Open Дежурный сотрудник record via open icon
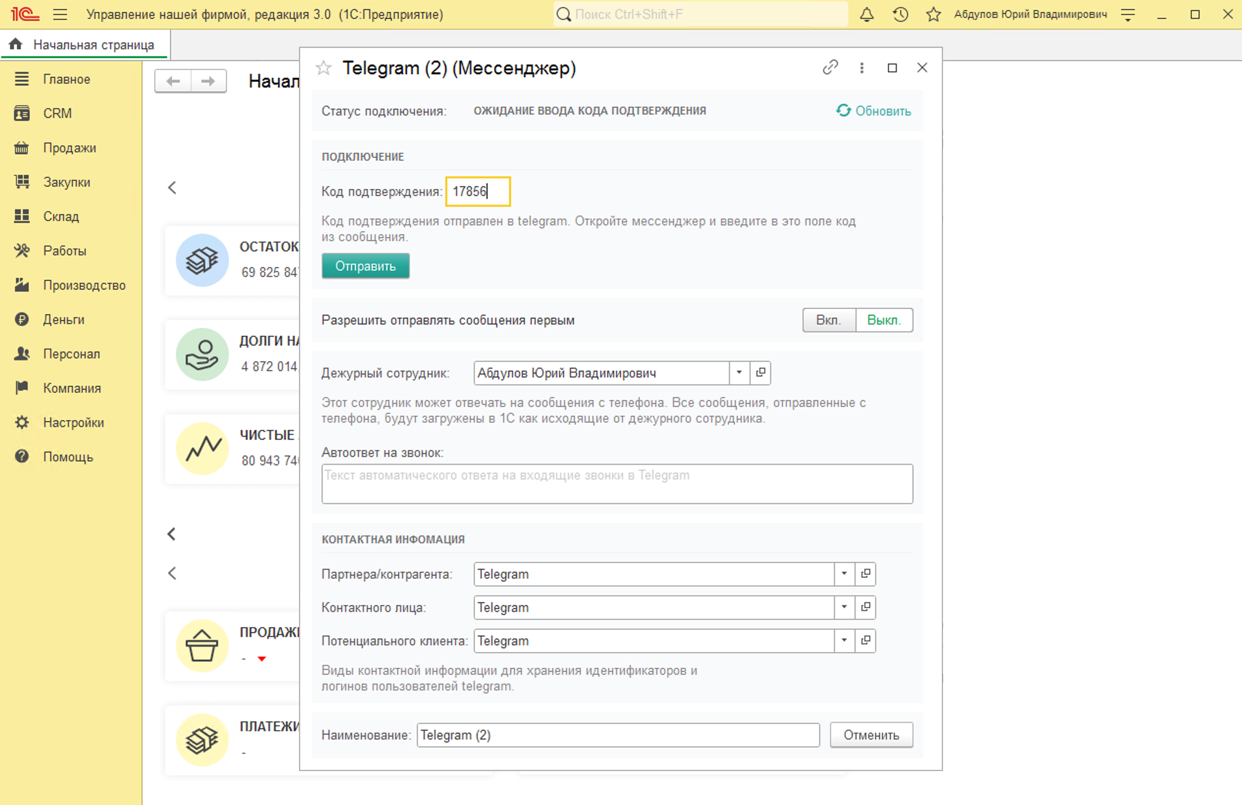The image size is (1242, 805). tap(760, 373)
